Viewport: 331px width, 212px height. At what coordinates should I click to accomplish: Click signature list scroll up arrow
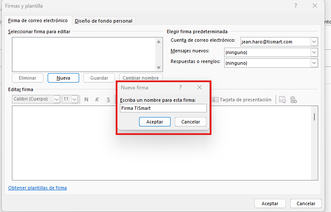point(159,42)
